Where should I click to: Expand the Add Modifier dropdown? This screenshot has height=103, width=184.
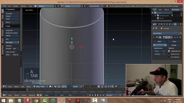[x=167, y=33]
